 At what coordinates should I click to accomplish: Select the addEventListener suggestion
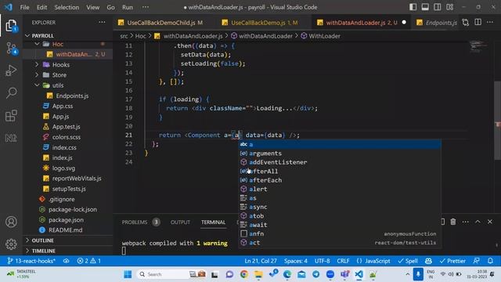(x=340, y=162)
